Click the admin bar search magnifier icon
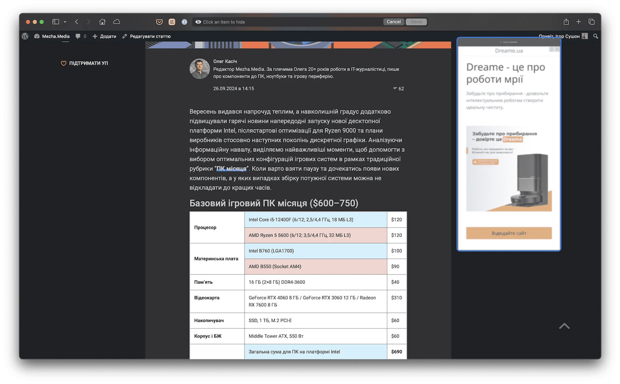The height and width of the screenshot is (384, 620). pos(595,36)
